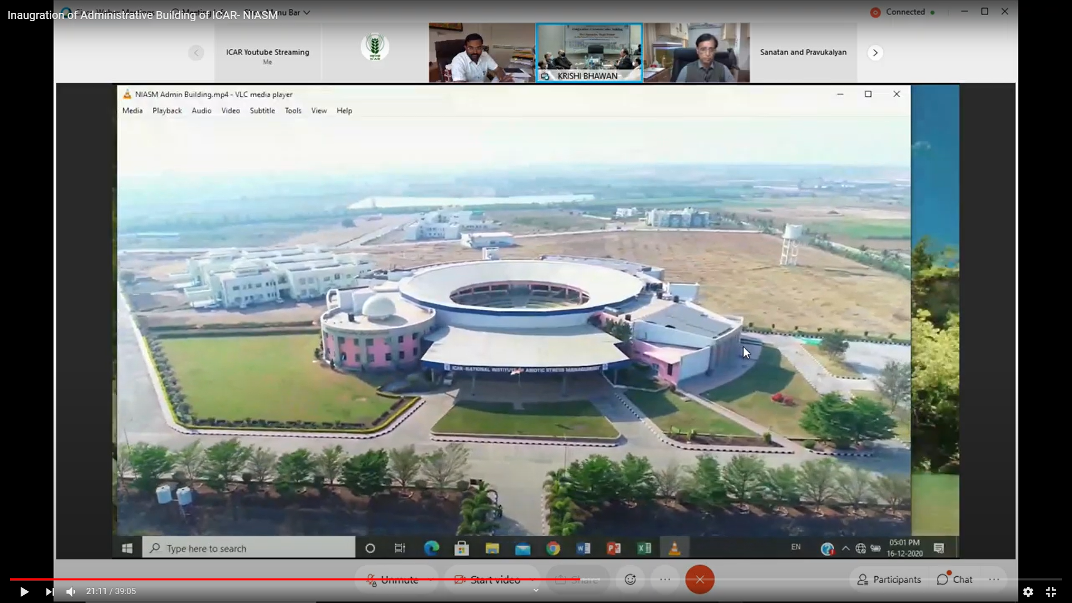The width and height of the screenshot is (1072, 603).
Task: Exit full screen mode
Action: click(1051, 591)
